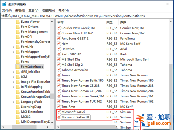The image size is (174, 130).
Task: Expand the GRE_Initialize tree node
Action: click(x=14, y=72)
